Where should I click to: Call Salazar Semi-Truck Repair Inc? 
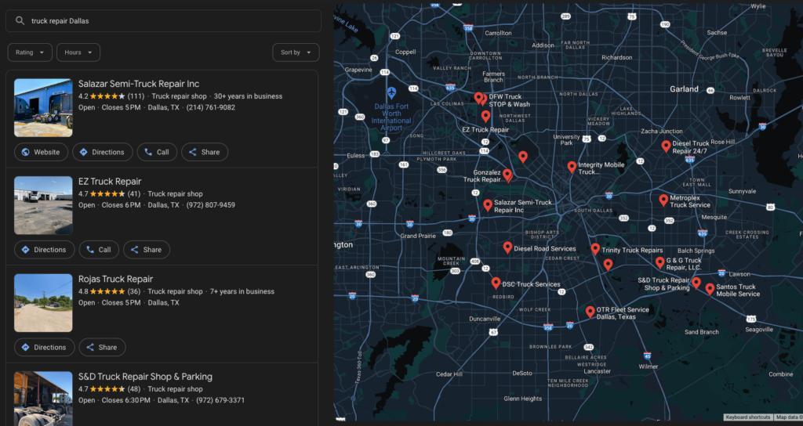pyautogui.click(x=157, y=152)
